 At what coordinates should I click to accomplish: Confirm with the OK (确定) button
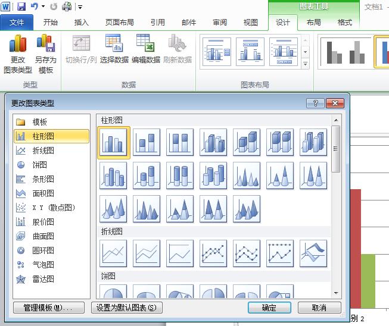269,308
